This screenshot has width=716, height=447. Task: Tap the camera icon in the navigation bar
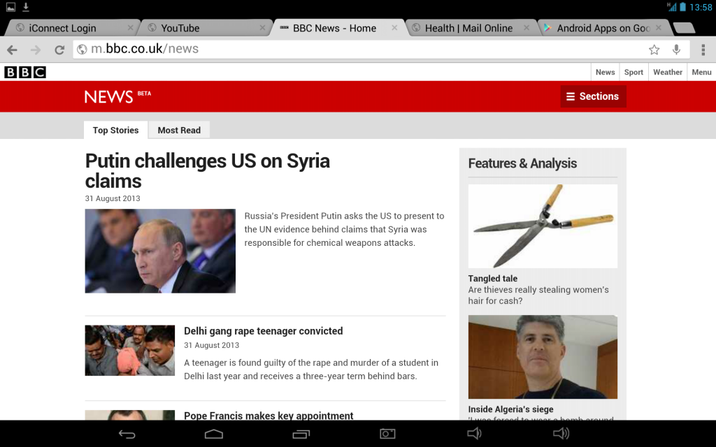(x=387, y=434)
